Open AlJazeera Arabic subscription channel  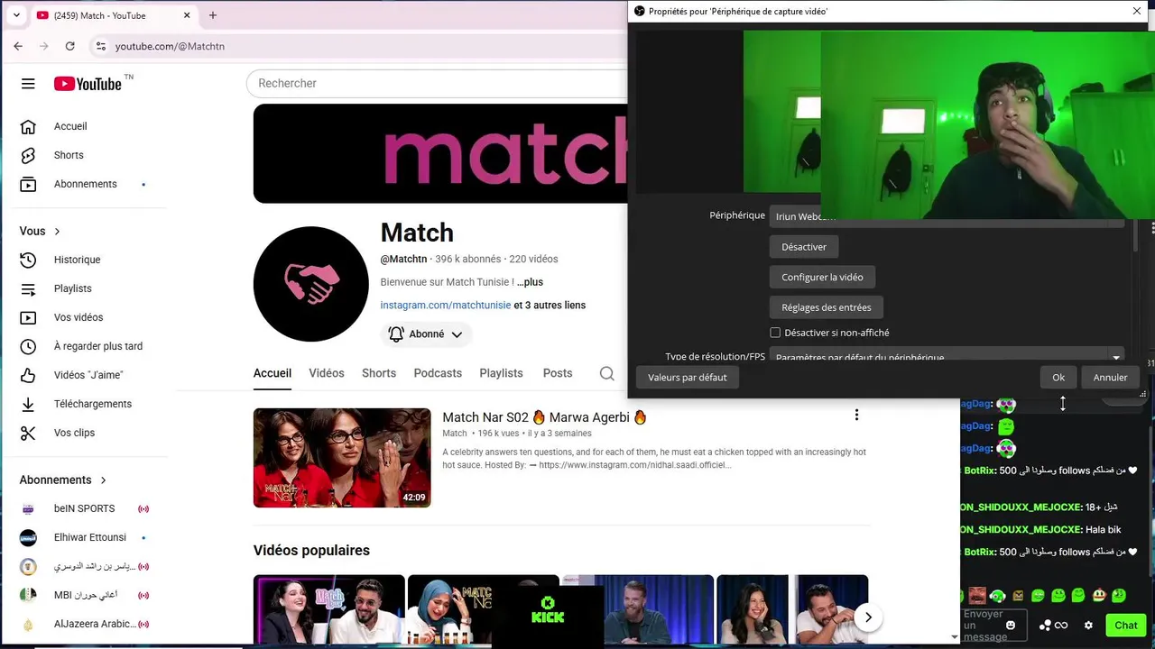(x=95, y=624)
